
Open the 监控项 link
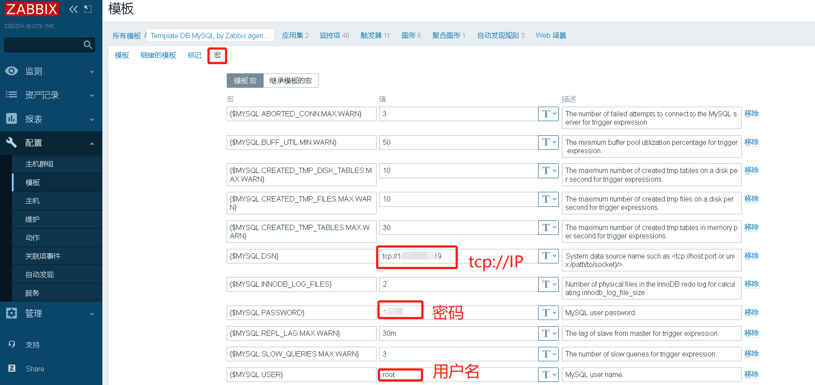coord(330,36)
